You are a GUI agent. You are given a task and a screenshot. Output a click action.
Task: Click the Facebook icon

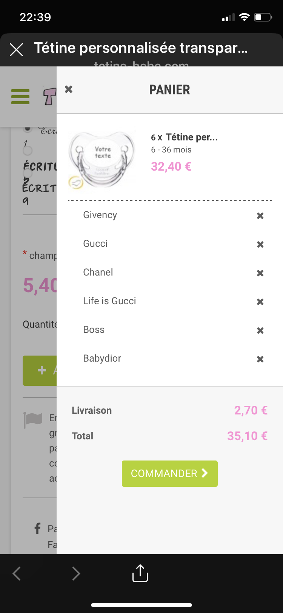(x=38, y=528)
